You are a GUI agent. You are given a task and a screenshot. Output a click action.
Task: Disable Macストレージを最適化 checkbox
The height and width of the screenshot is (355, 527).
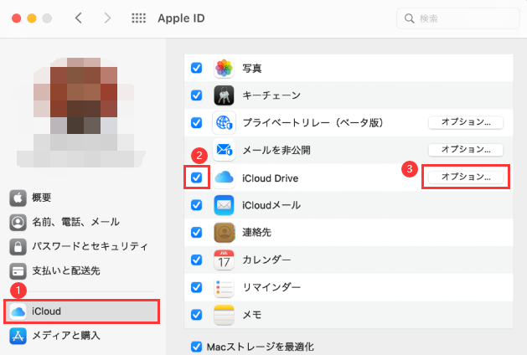pos(197,347)
